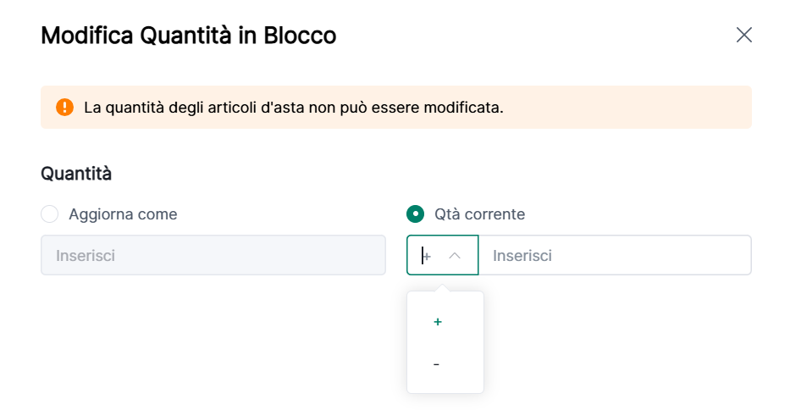790x416 pixels.
Task: Click the blank dialog area below the Aggiorna come field
Action: coord(212,339)
